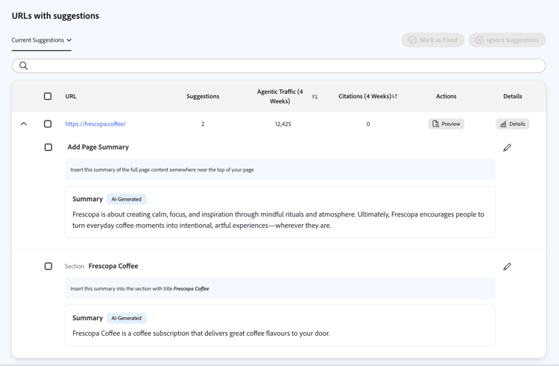Click the Citations (4 Weeks) header text
Screen dimensions: 559x367
364,96
